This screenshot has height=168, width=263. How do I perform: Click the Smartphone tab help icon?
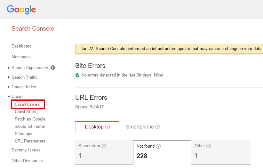coord(158,127)
